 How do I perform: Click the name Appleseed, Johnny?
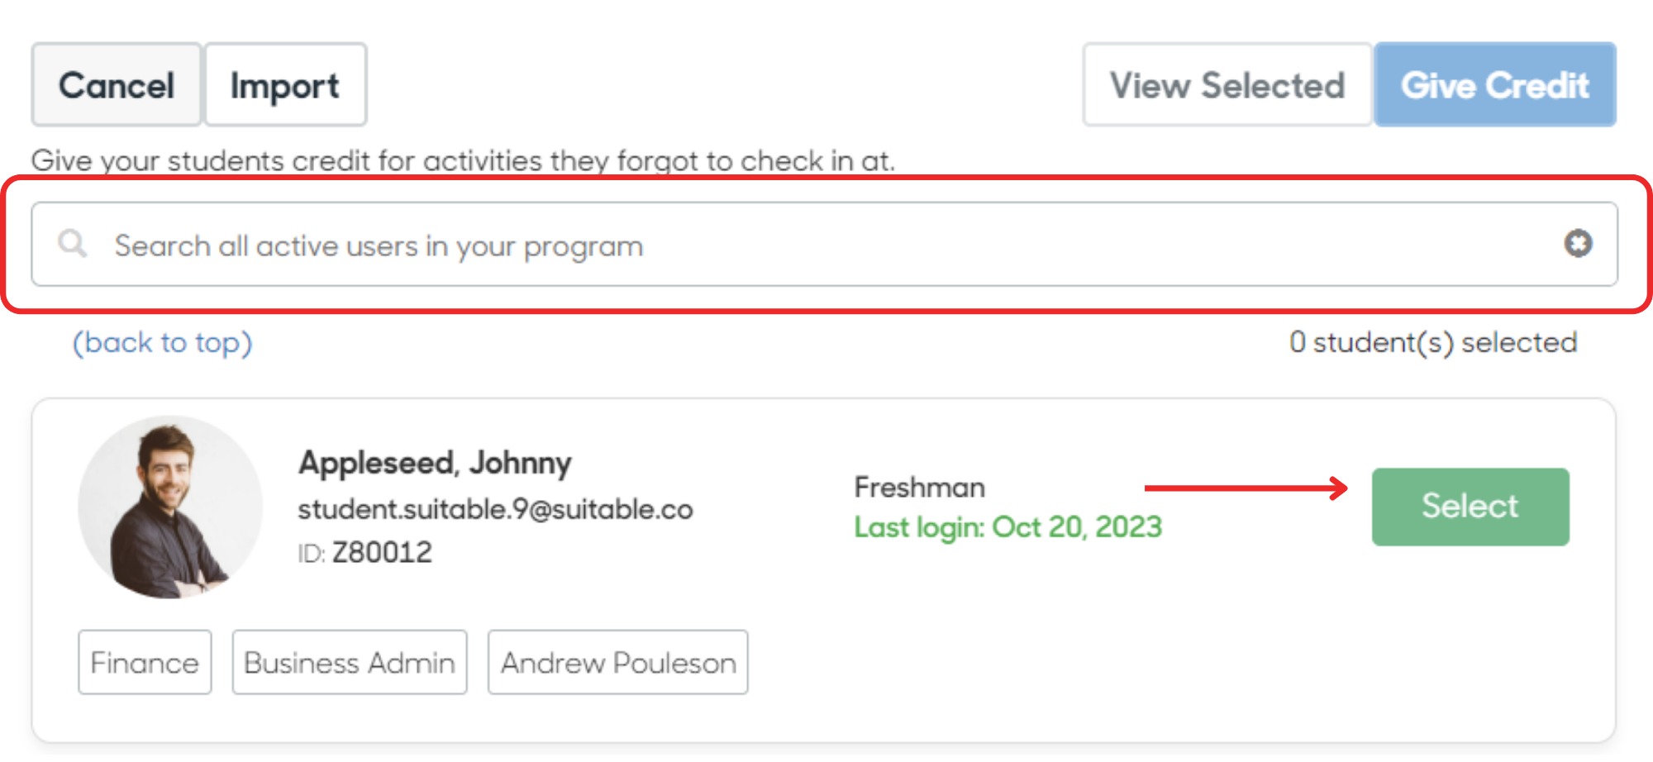[x=435, y=463]
